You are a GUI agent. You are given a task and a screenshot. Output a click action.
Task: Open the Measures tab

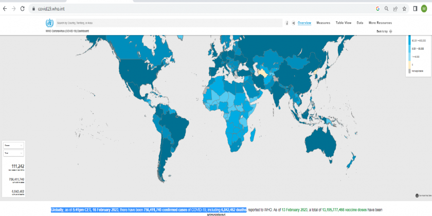click(x=323, y=23)
